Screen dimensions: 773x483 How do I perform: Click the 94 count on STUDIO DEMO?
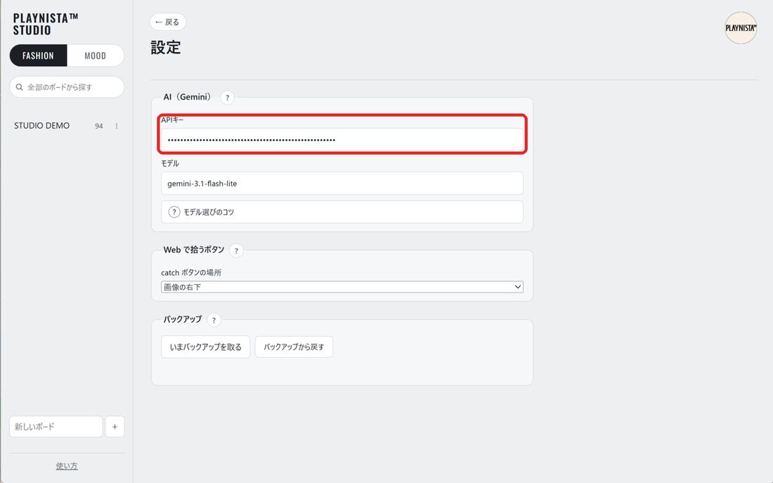(x=99, y=127)
